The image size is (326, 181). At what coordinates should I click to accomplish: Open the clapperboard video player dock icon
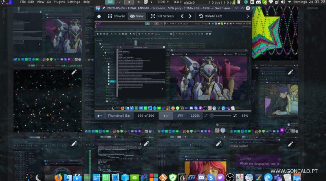point(77,177)
